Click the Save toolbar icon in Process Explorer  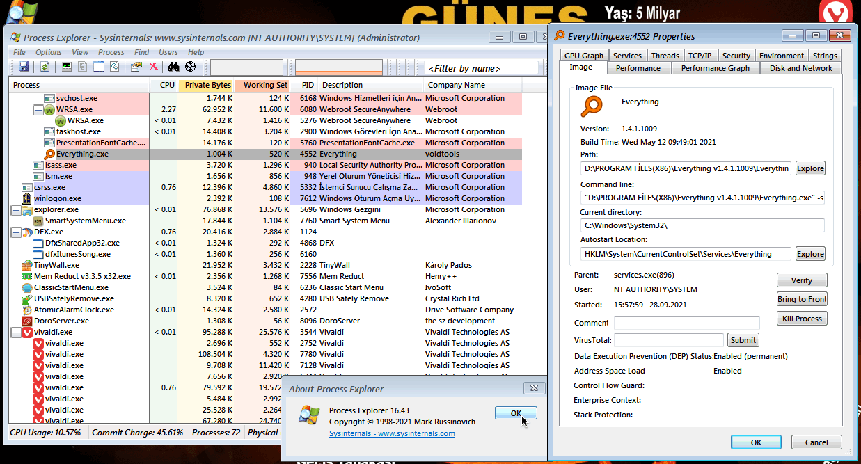tap(24, 67)
